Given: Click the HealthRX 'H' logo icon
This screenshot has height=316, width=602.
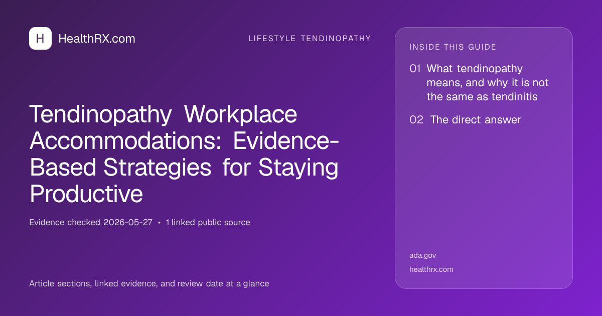Looking at the screenshot, I should [x=40, y=39].
